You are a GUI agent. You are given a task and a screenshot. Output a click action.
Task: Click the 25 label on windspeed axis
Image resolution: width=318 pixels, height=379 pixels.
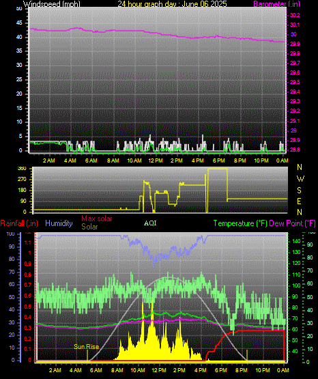pyautogui.click(x=19, y=79)
